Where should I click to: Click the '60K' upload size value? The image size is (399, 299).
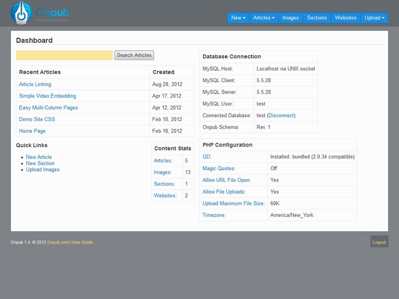[x=275, y=203]
